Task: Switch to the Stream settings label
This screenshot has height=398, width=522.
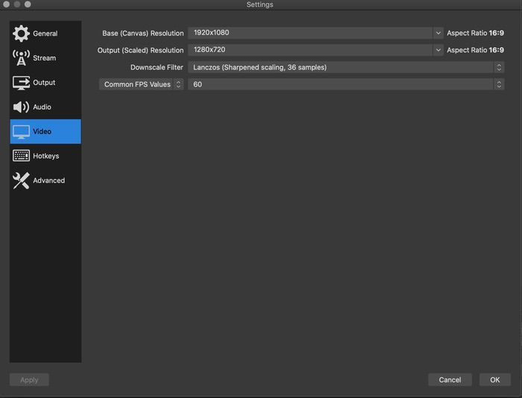Action: click(x=44, y=58)
